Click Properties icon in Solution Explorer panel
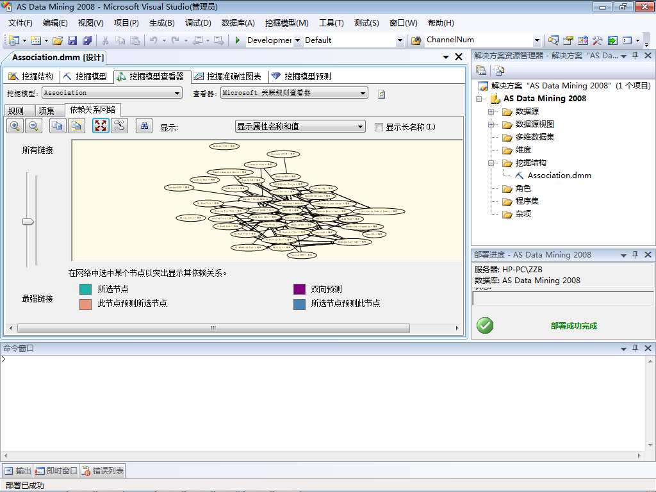This screenshot has width=656, height=492. (x=481, y=70)
